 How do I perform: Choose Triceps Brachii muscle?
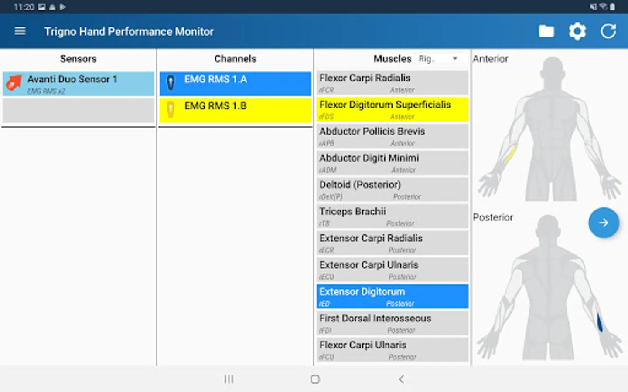pyautogui.click(x=392, y=216)
